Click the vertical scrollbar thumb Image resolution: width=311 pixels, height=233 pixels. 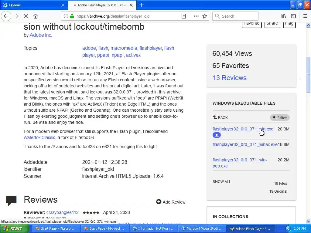pos(309,75)
